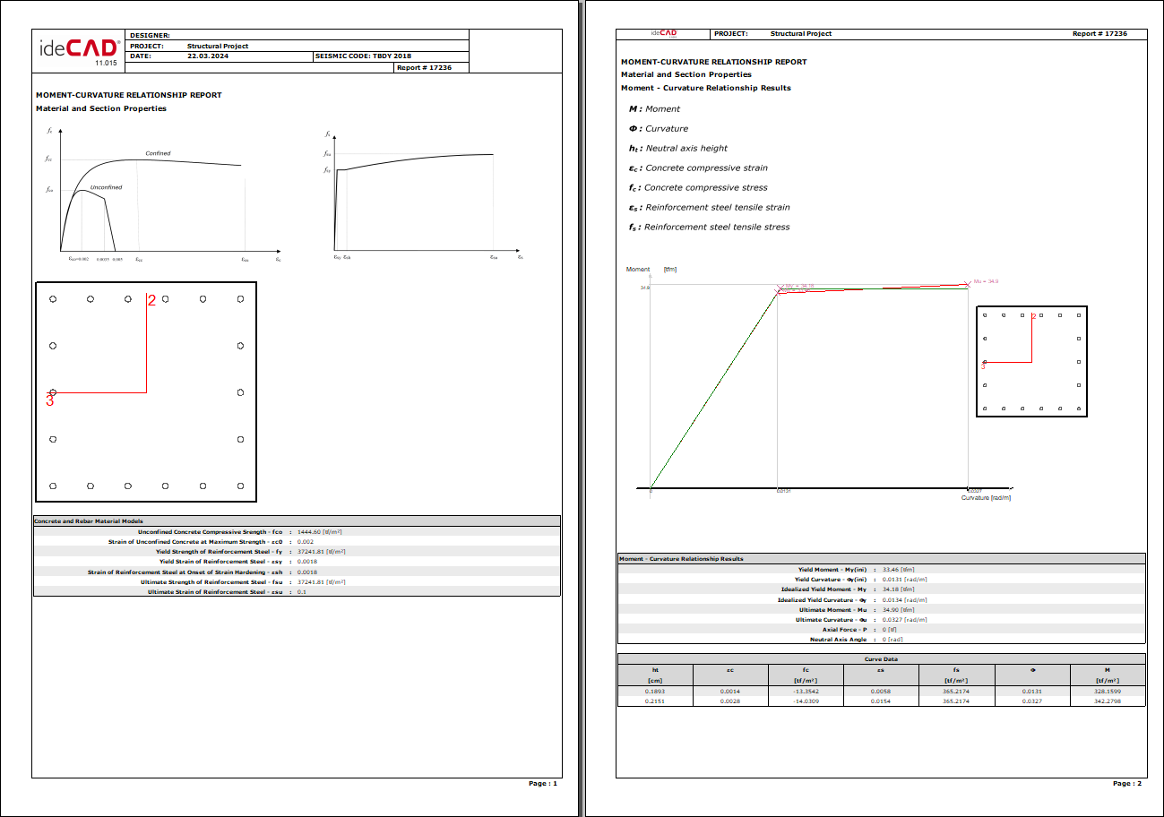Image resolution: width=1164 pixels, height=817 pixels.
Task: Click cell '0.1893' in Curve Data
Action: click(x=655, y=692)
